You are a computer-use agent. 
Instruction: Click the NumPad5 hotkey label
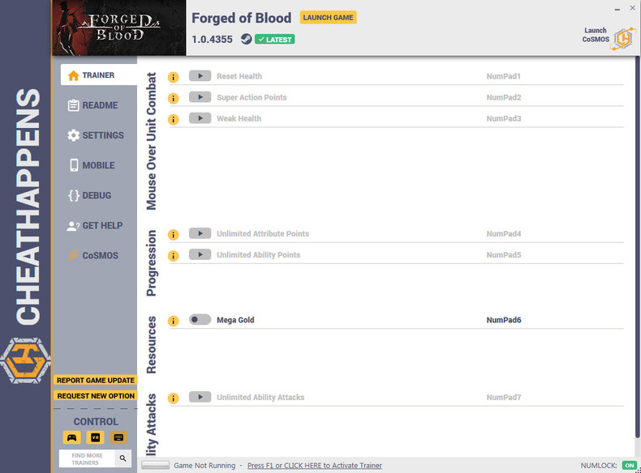(x=504, y=255)
